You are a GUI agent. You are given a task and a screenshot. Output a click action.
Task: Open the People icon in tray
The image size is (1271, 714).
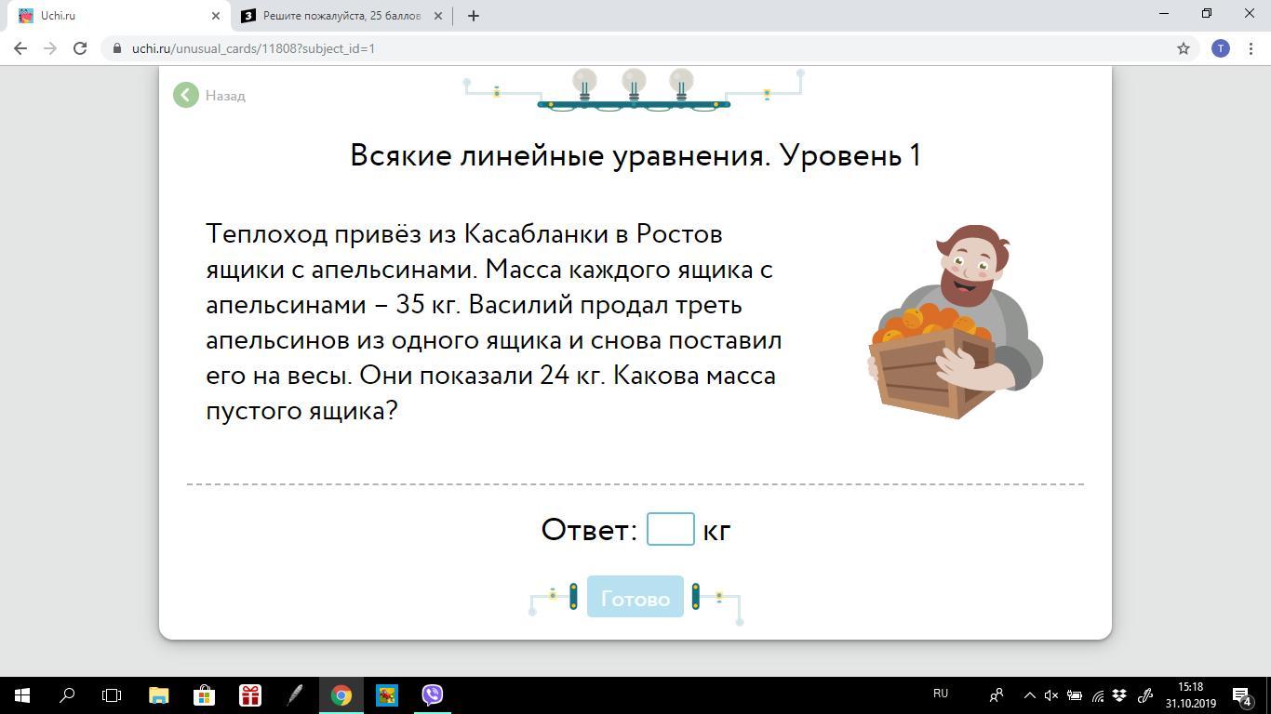pos(997,694)
